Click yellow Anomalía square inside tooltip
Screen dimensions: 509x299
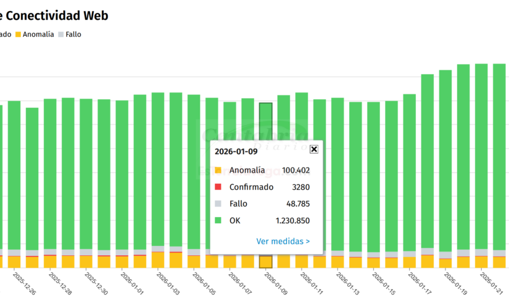[x=218, y=170]
